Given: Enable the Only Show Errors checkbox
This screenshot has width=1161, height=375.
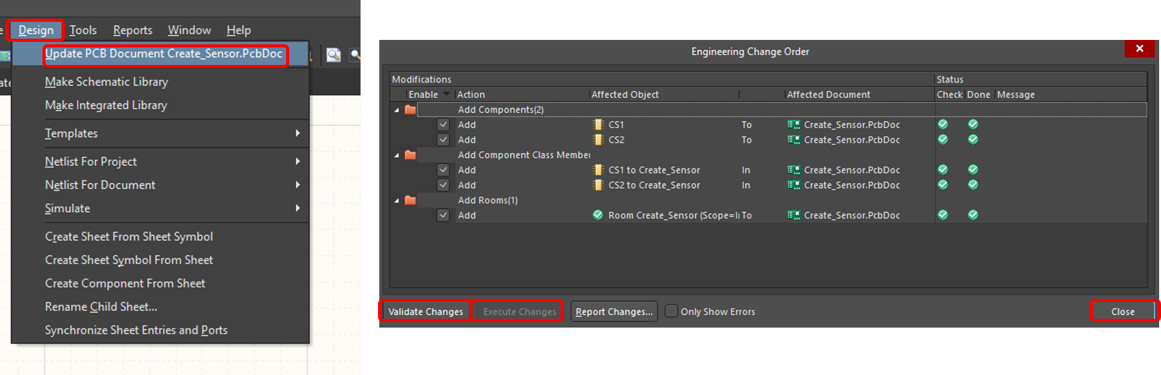Looking at the screenshot, I should pyautogui.click(x=671, y=311).
